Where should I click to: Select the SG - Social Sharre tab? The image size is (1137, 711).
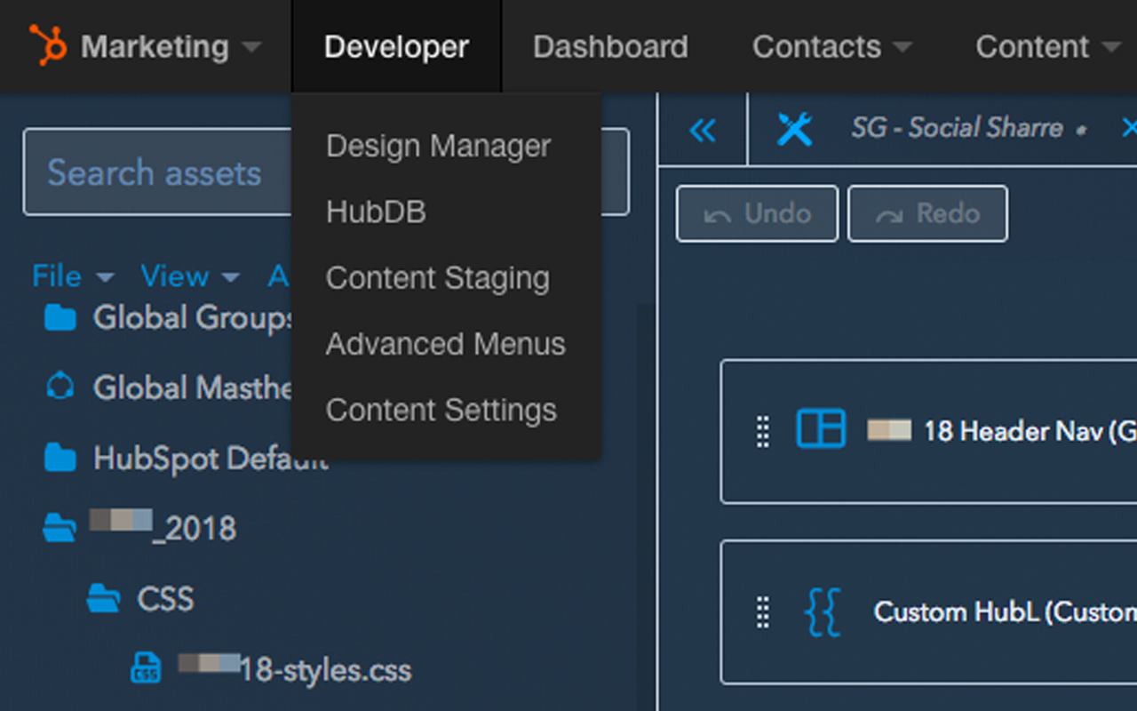tap(958, 128)
